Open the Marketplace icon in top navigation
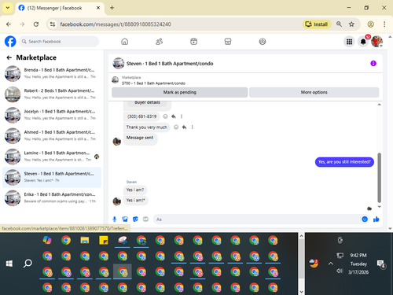 coord(228,42)
